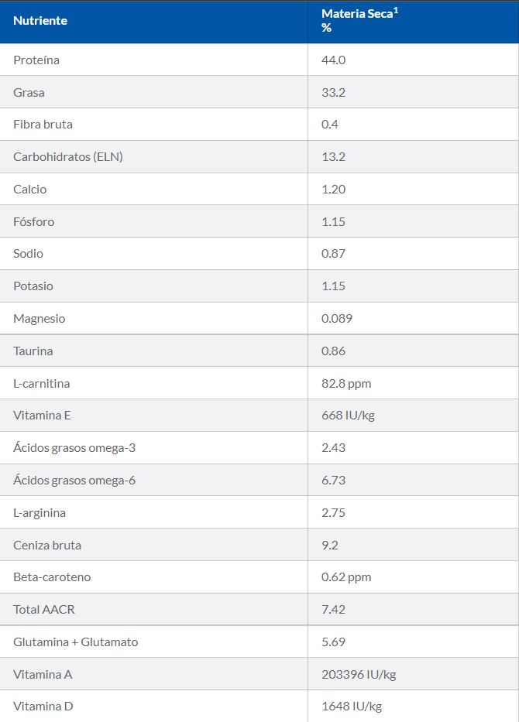519x722 pixels.
Task: Select the Magnesio value 0.089
Action: click(336, 319)
